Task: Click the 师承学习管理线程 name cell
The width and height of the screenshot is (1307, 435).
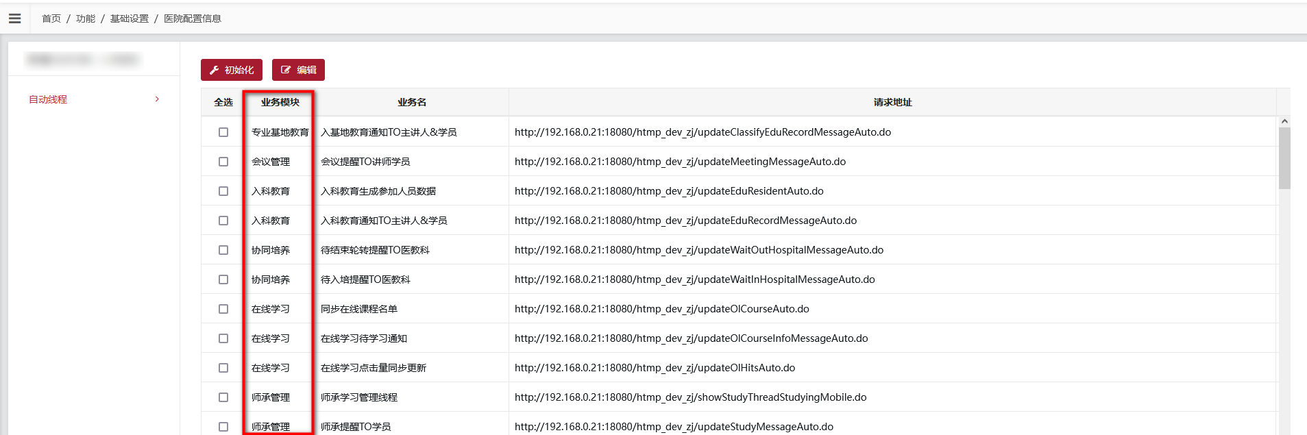Action: (x=359, y=397)
